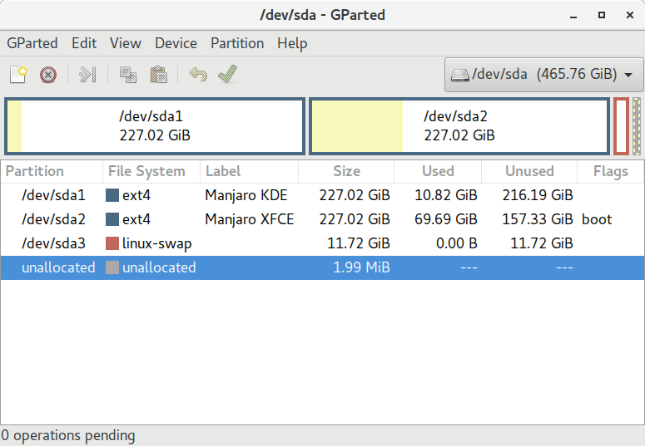Click the new partition toolbar icon
645x446 pixels.
(x=18, y=75)
